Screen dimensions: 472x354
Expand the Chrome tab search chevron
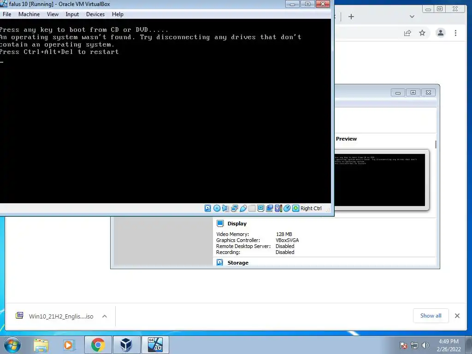click(x=412, y=17)
